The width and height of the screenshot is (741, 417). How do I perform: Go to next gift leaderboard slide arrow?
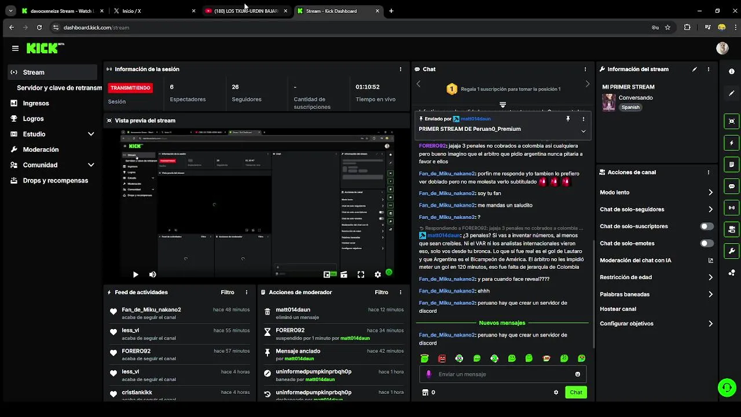click(x=587, y=85)
